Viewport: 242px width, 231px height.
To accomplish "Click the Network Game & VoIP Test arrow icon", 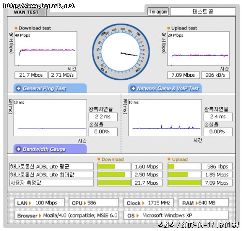I will [x=133, y=88].
